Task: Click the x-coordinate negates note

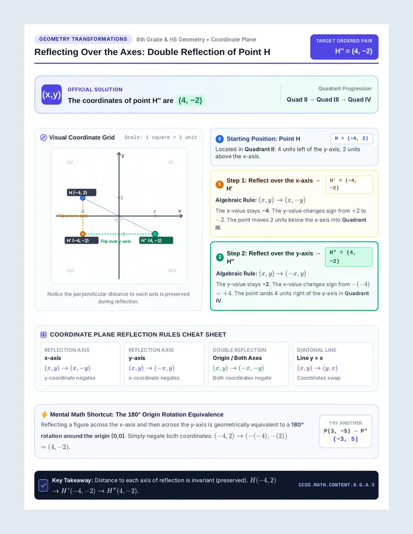Action: click(x=154, y=378)
